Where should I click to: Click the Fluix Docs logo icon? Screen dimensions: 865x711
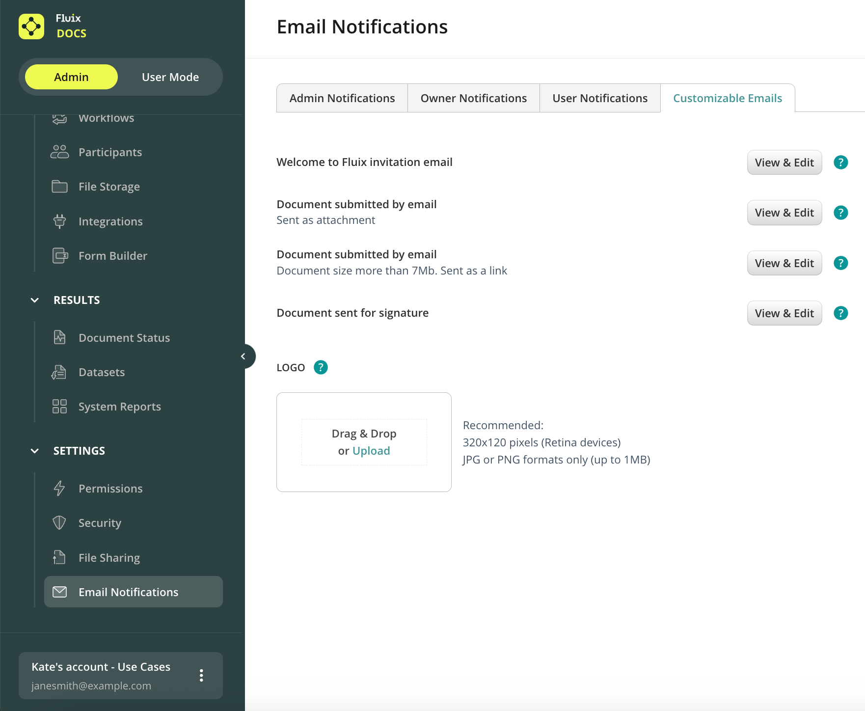(x=31, y=27)
